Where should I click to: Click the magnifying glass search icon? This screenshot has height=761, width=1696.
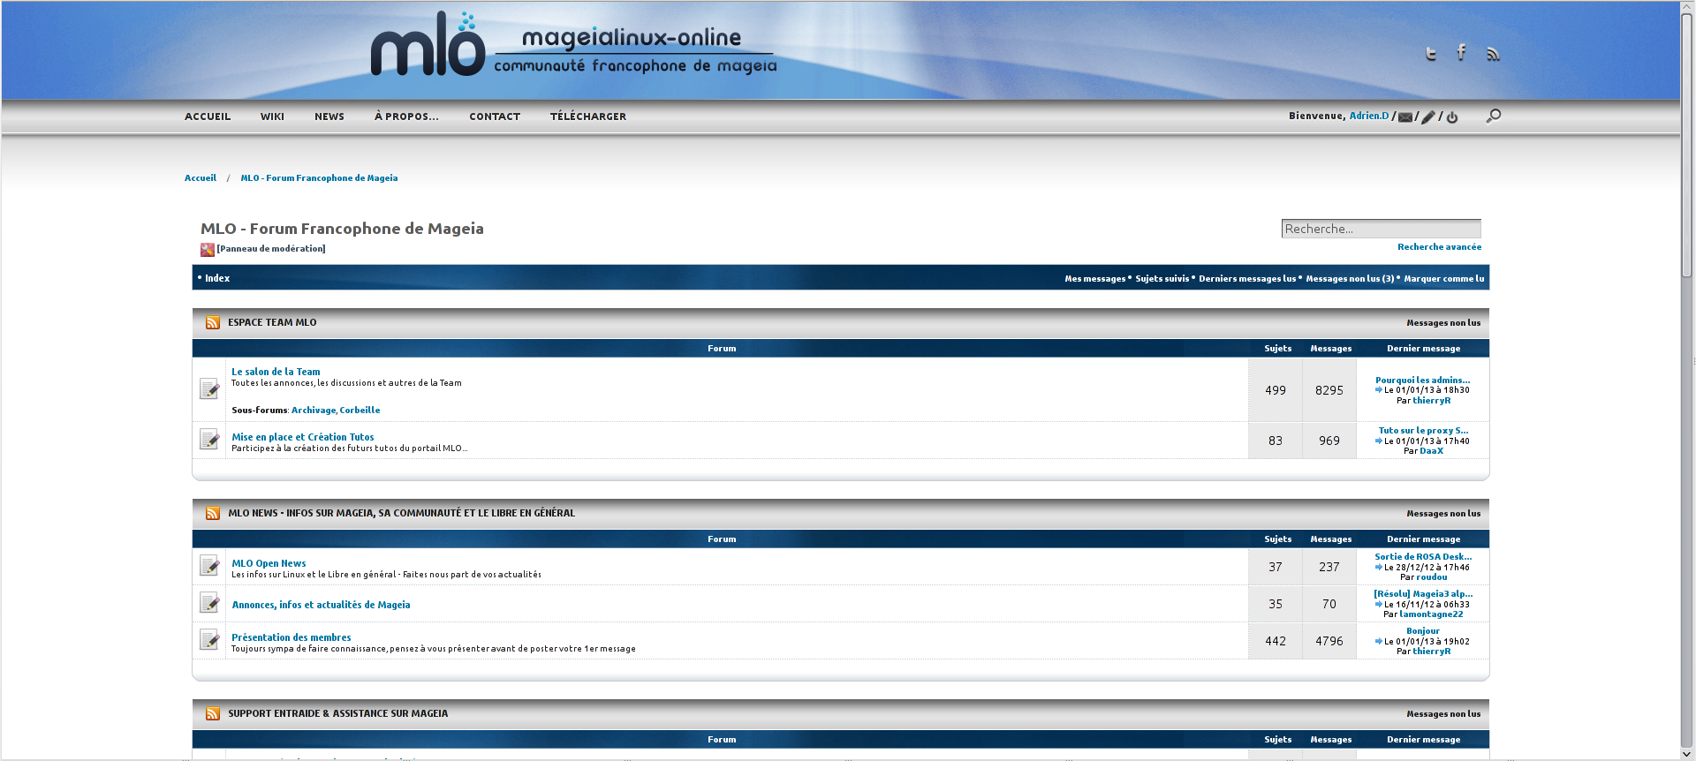coord(1494,116)
